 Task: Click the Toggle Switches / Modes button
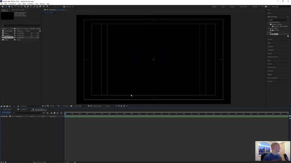40,162
